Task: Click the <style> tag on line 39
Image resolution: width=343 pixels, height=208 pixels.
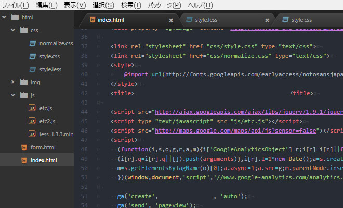Action: pyautogui.click(x=122, y=65)
